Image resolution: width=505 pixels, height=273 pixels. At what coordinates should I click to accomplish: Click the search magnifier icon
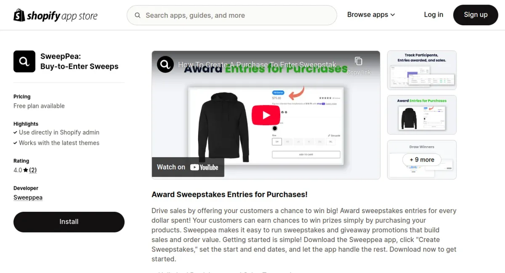138,15
